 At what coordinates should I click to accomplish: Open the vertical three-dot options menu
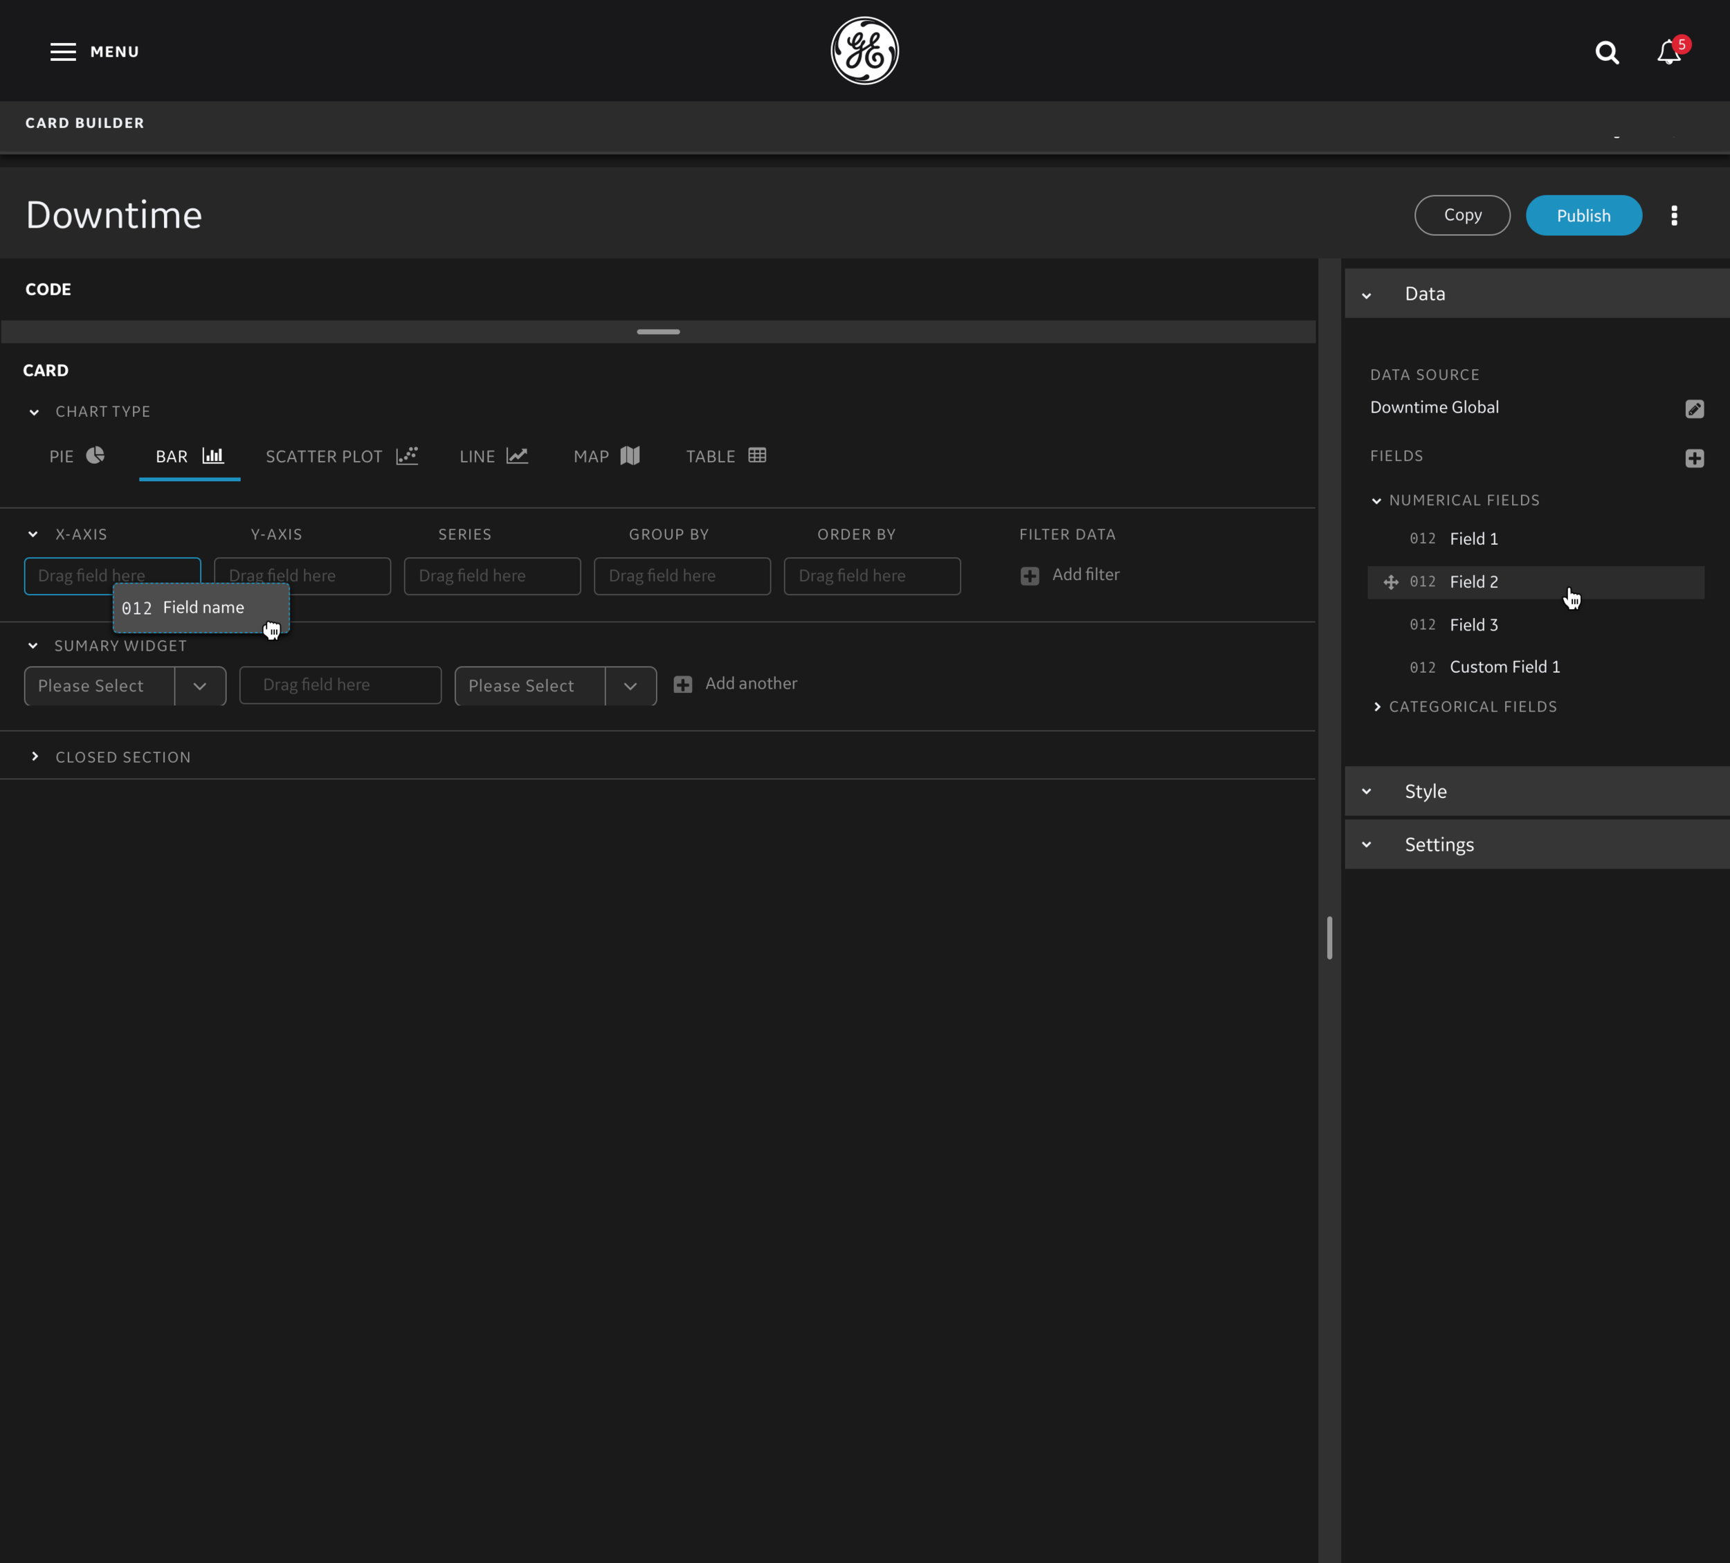point(1673,215)
